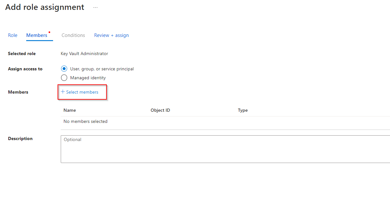Image resolution: width=390 pixels, height=205 pixels.
Task: Click the Select members link text
Action: pyautogui.click(x=82, y=92)
